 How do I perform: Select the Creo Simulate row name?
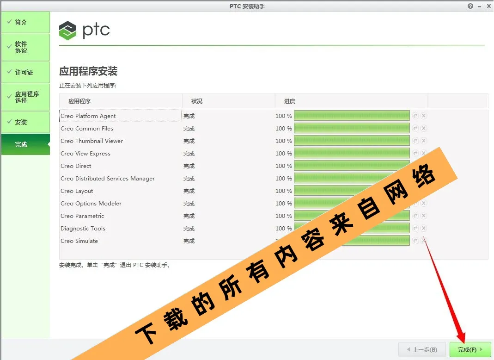(x=79, y=241)
